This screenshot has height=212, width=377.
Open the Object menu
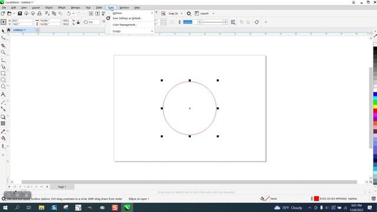[x=49, y=8]
